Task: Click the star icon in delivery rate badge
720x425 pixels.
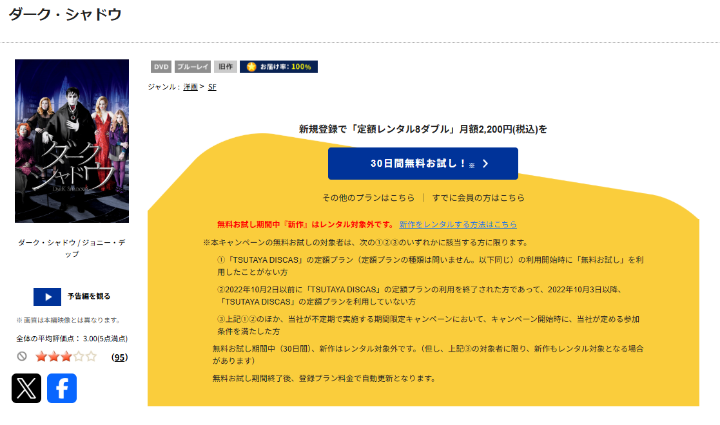Action: coord(251,67)
